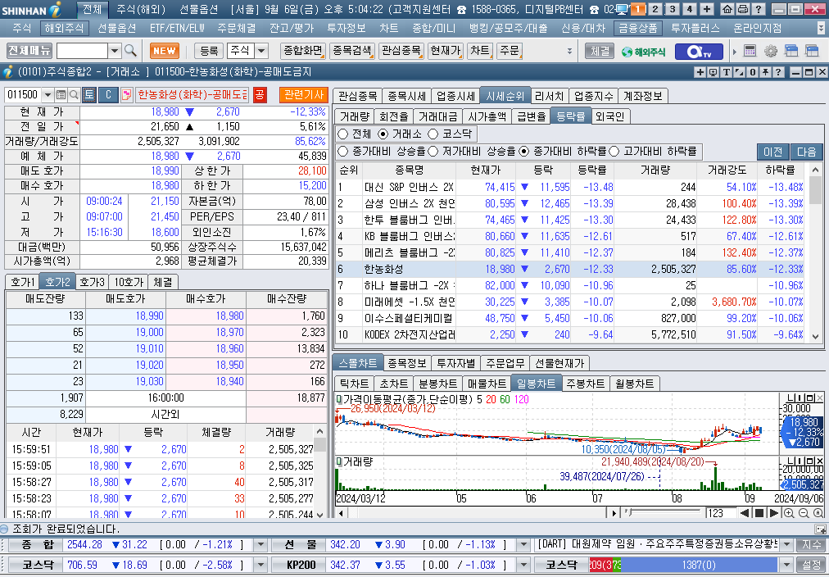Click the chart stop square button
The height and width of the screenshot is (577, 829).
click(759, 513)
